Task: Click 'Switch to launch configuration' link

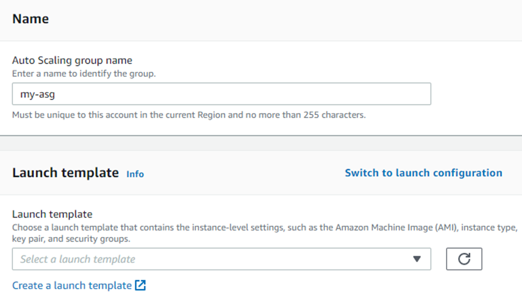Action: click(x=423, y=173)
